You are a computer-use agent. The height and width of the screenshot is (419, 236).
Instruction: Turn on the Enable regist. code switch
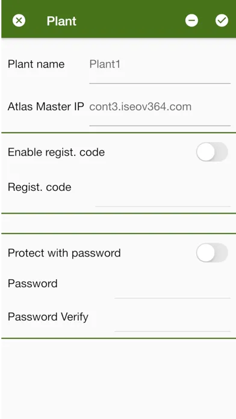(x=212, y=152)
